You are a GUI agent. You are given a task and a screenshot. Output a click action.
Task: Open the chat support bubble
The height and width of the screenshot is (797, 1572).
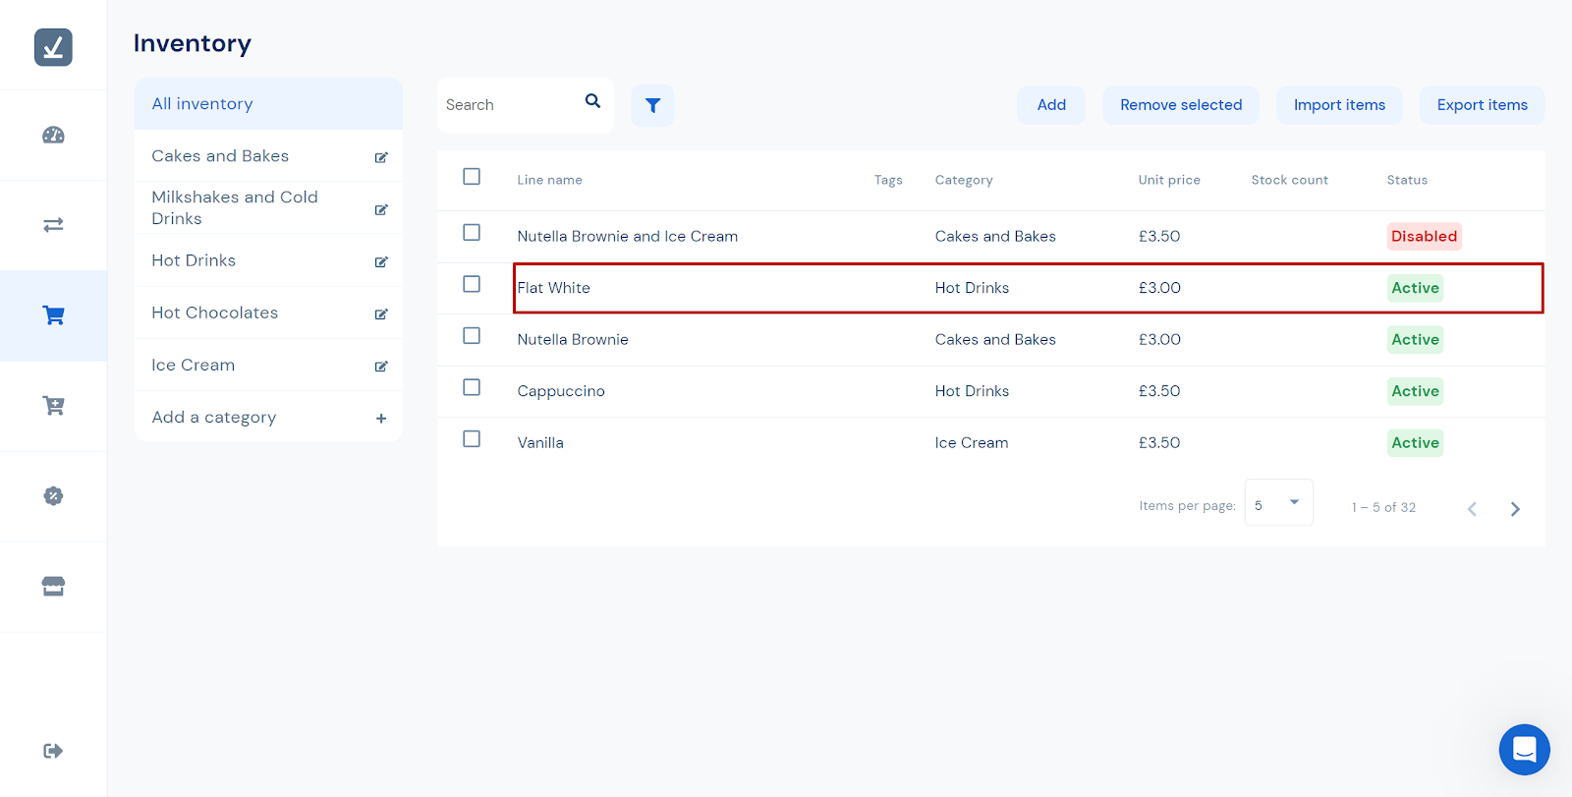[1524, 750]
